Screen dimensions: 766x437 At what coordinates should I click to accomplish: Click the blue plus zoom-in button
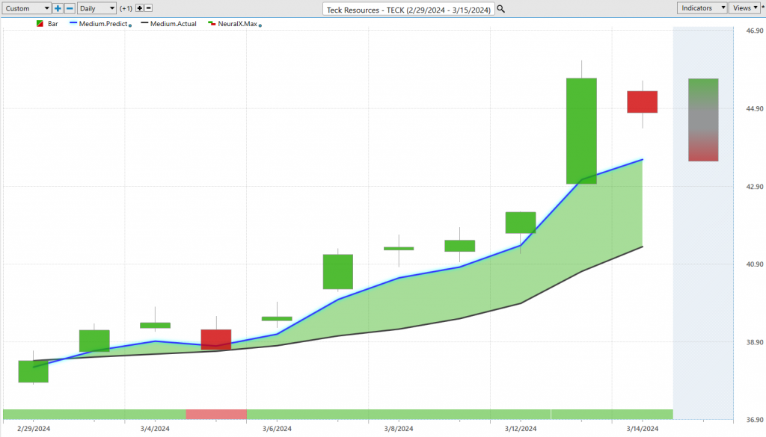pos(58,8)
